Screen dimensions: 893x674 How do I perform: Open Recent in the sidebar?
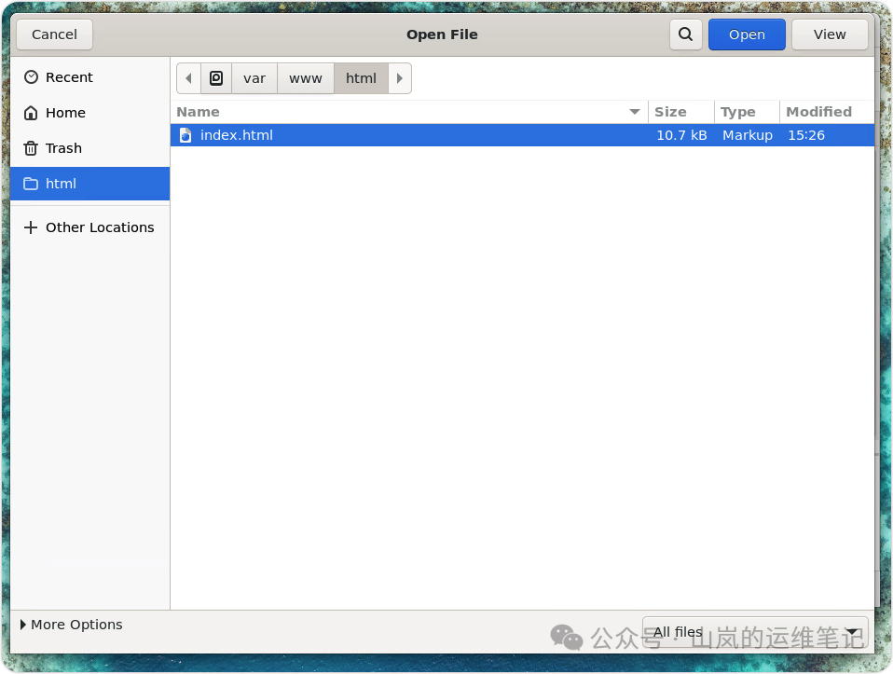90,77
